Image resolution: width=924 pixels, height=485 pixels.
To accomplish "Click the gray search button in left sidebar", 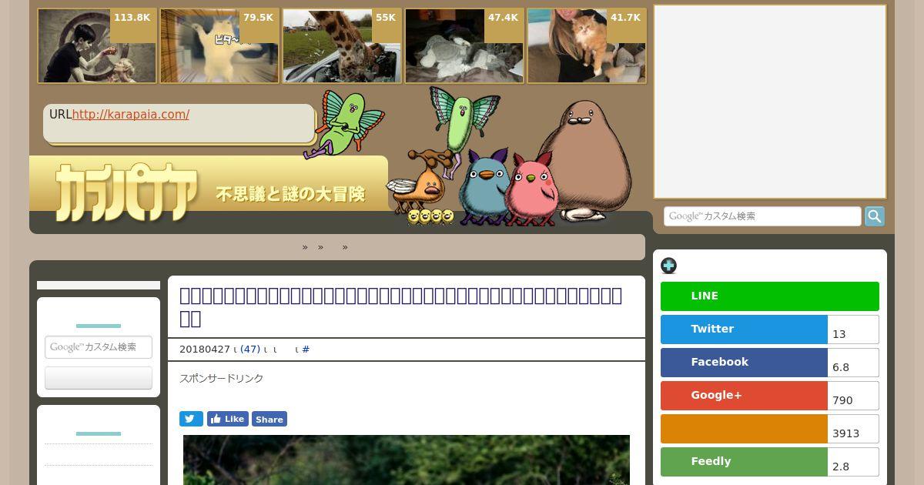I will pos(99,378).
